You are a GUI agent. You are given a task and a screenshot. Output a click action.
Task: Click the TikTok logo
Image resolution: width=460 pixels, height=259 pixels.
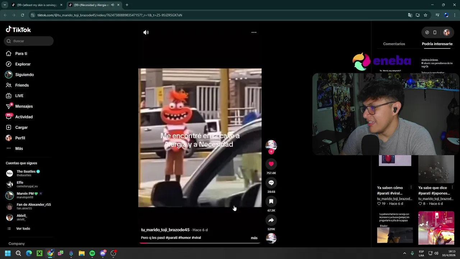18,29
